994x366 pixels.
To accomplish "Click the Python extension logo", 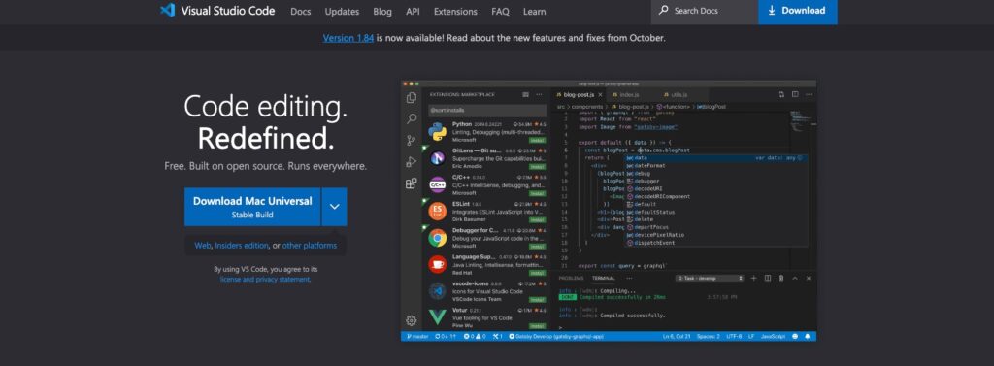I will [x=438, y=131].
